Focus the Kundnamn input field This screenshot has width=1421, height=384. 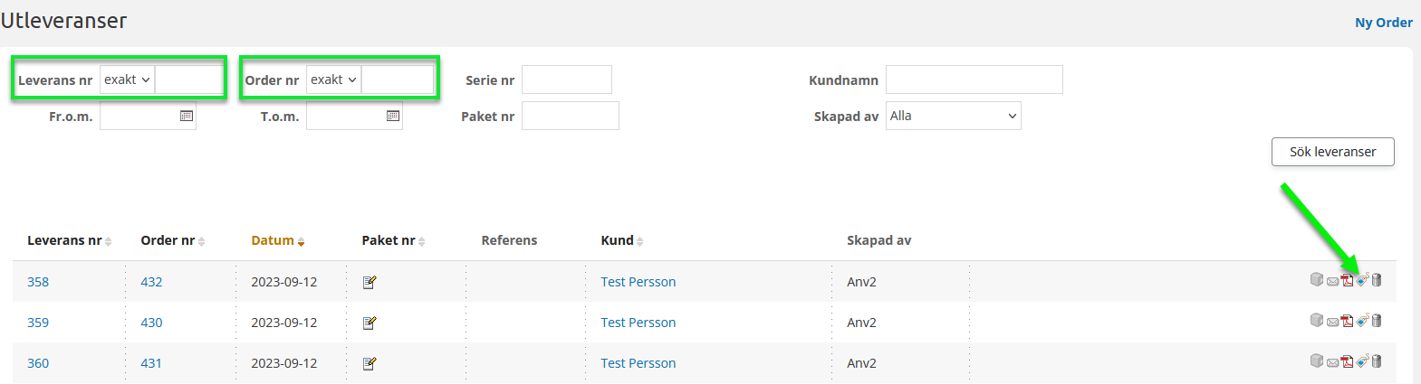pos(974,80)
